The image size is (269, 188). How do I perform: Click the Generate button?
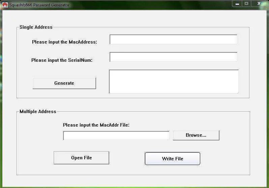click(64, 83)
